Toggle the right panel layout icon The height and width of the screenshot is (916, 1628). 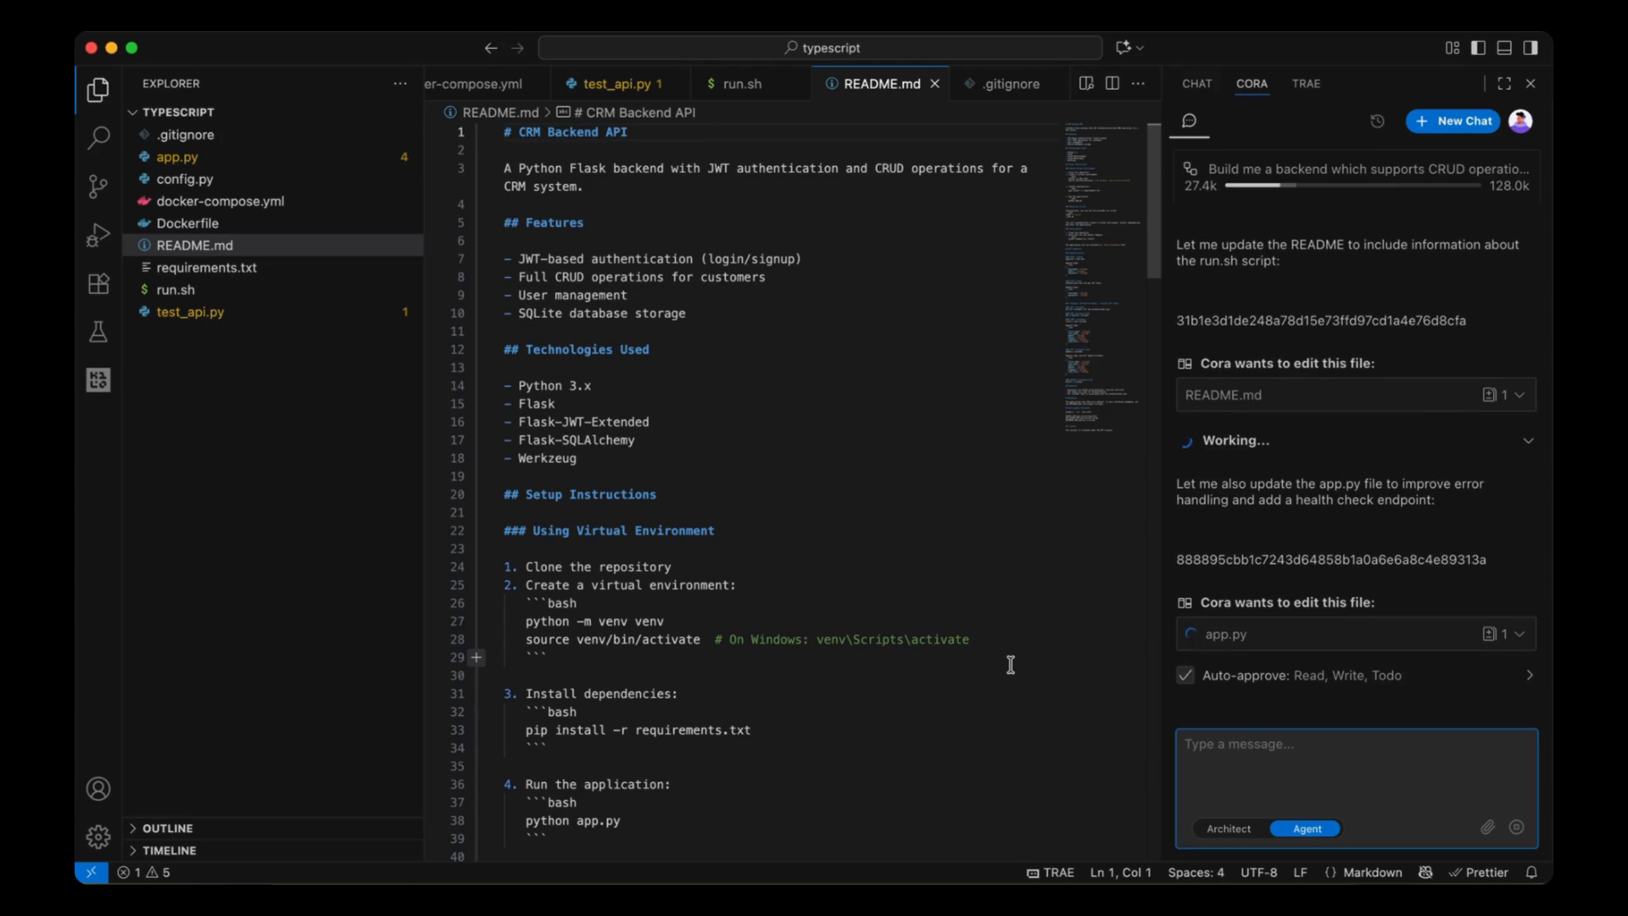pyautogui.click(x=1531, y=47)
